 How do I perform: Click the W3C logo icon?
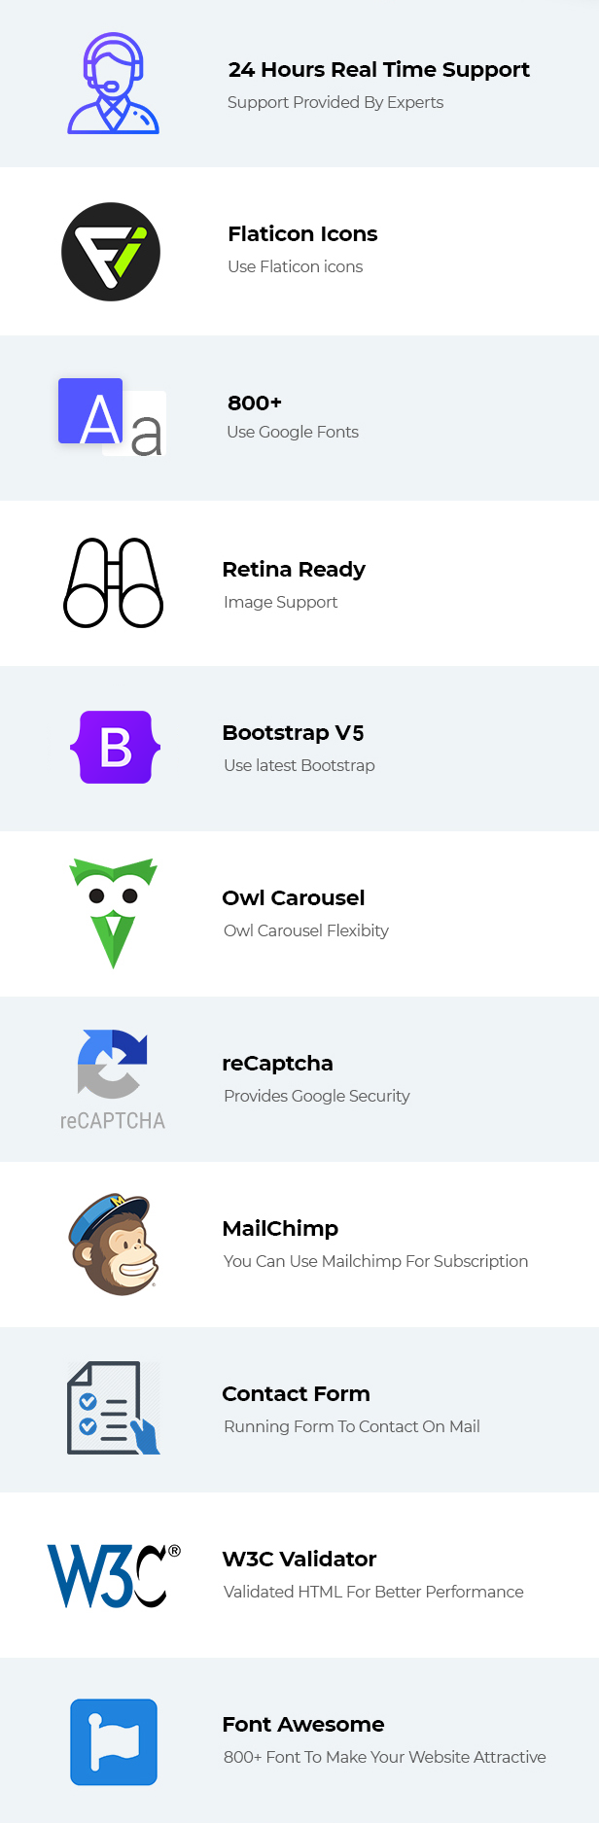tap(114, 1576)
